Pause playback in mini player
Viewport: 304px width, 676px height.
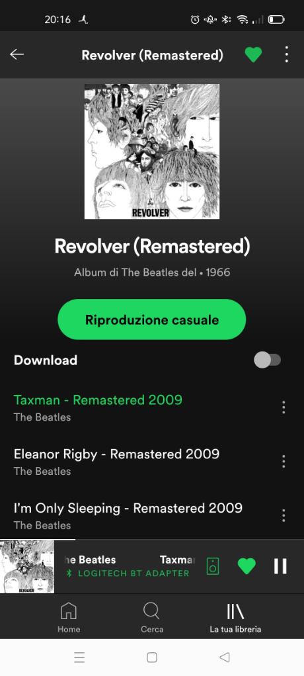[280, 566]
